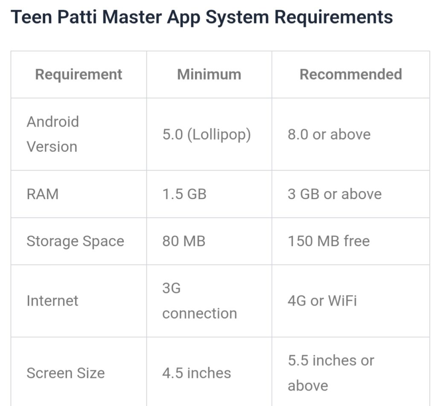Screen dimensions: 437x406
Task: Select the 'Minimum' column header
Action: point(209,74)
